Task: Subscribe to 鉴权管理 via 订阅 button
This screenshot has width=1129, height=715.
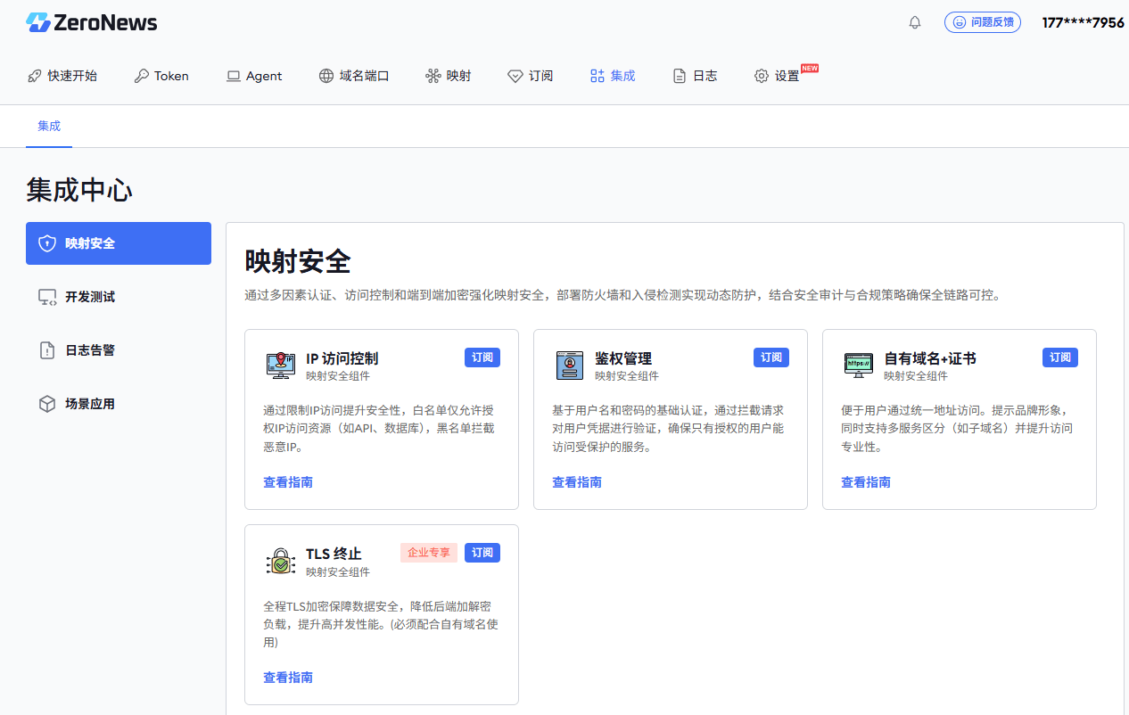Action: pyautogui.click(x=771, y=357)
